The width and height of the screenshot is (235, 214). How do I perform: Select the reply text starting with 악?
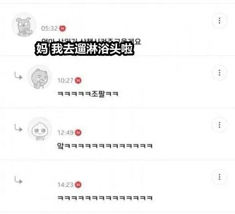tap(105, 146)
